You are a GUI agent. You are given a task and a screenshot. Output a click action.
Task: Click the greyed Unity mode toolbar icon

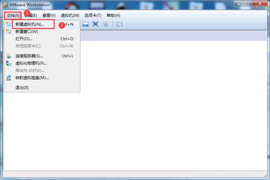click(106, 25)
